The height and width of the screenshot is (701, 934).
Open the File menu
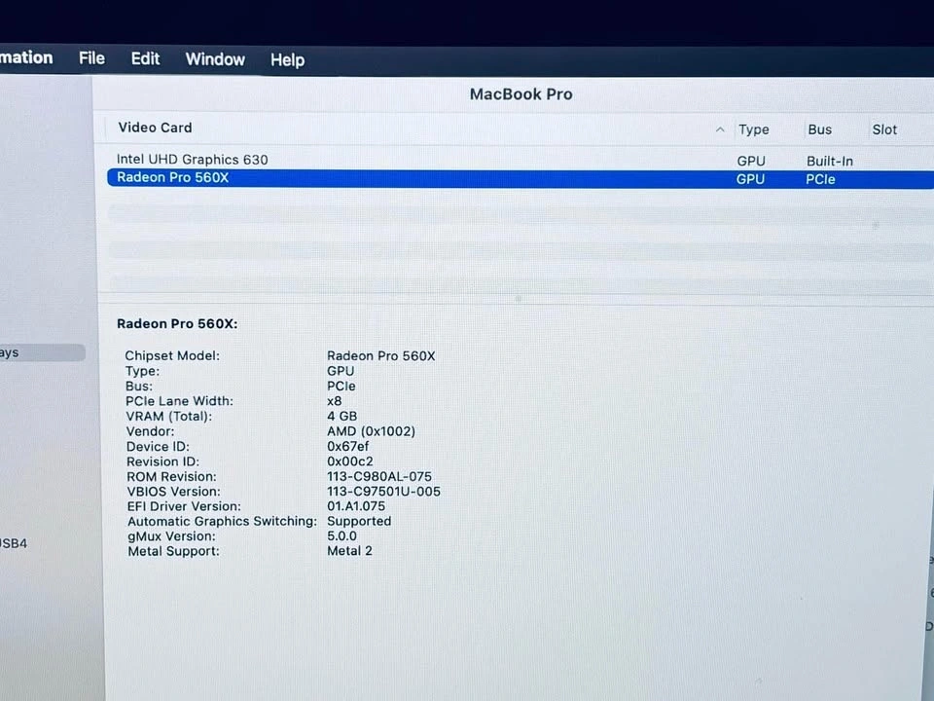[91, 58]
